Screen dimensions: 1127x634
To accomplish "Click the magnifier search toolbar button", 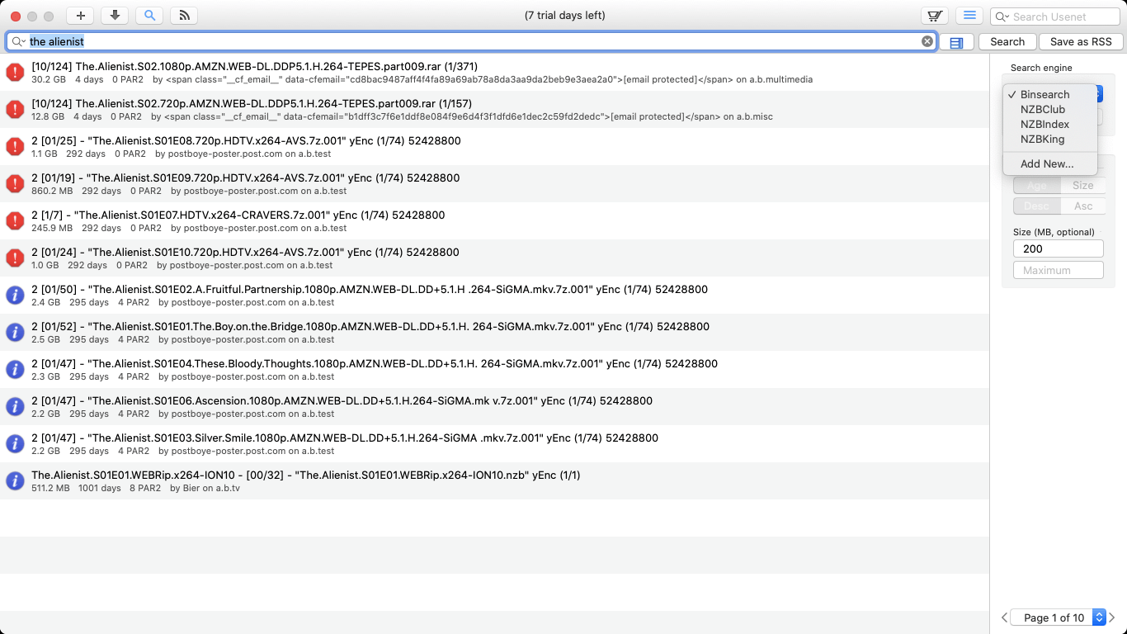I will 149,16.
